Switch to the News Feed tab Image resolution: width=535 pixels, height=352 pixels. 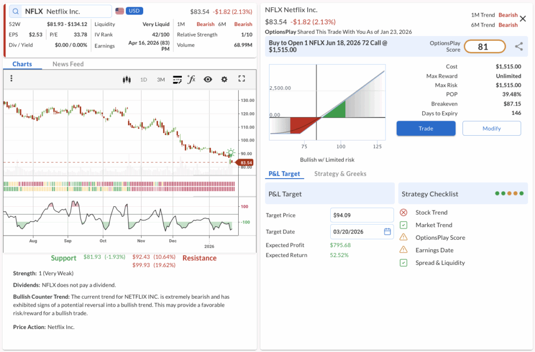coord(68,64)
